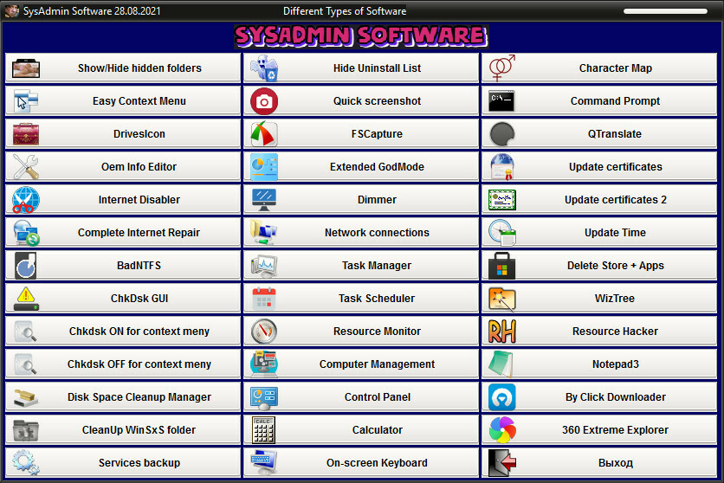
Task: Click the By Click Downloader blue icon
Action: (502, 397)
